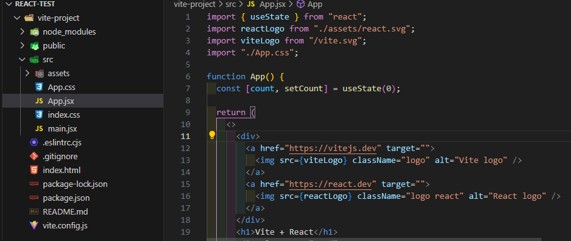This screenshot has width=571, height=241.
Task: Click the git icon beside .gitignore
Action: tap(34, 156)
